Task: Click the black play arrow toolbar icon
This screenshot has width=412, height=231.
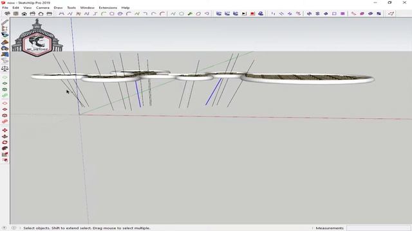Action: click(244, 13)
